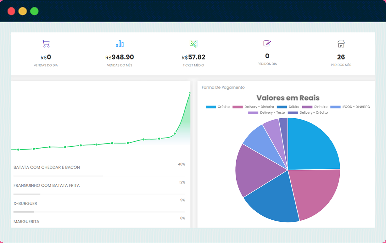Click the Franguinho com Batata Frita progress bar

pos(99,194)
